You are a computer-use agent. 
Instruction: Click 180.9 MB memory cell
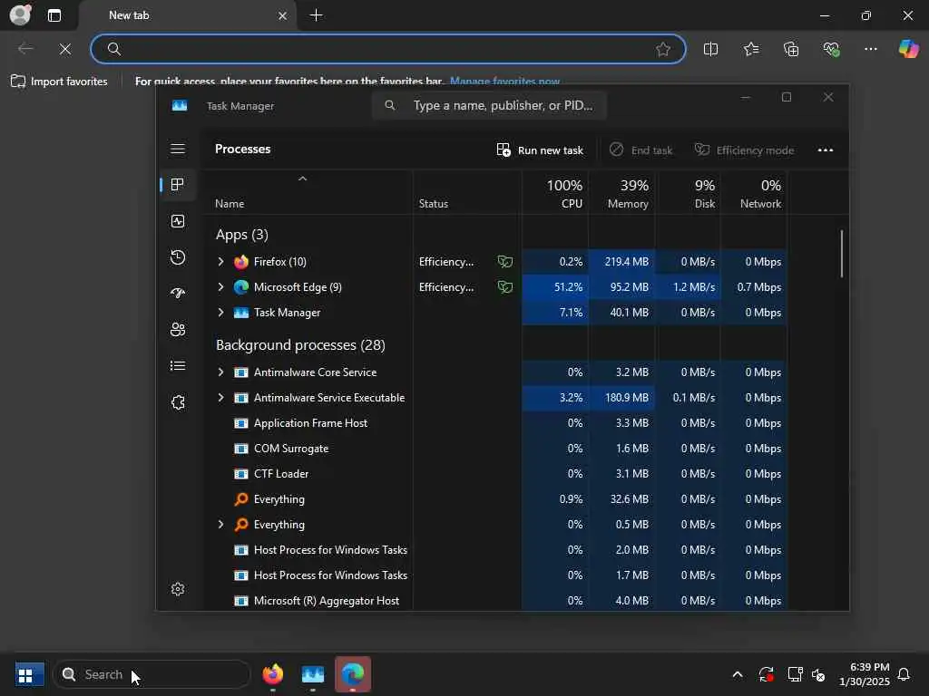622,398
